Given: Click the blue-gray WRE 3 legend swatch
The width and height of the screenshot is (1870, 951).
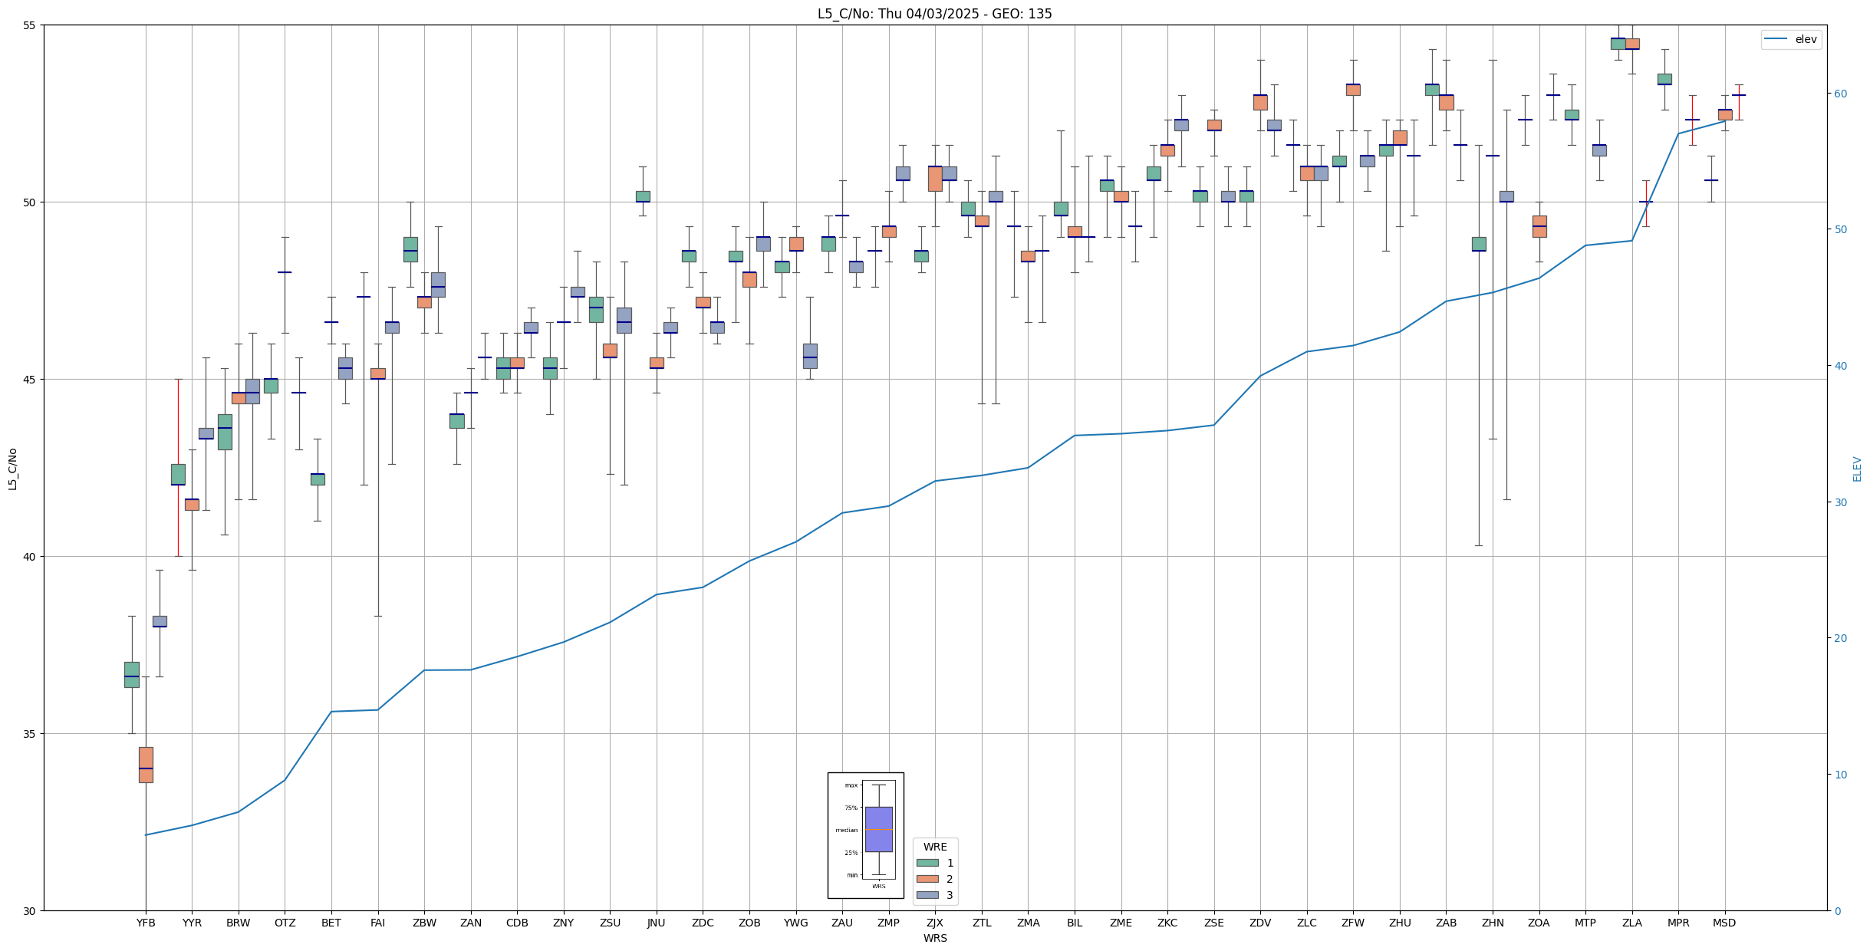Looking at the screenshot, I should [x=927, y=895].
